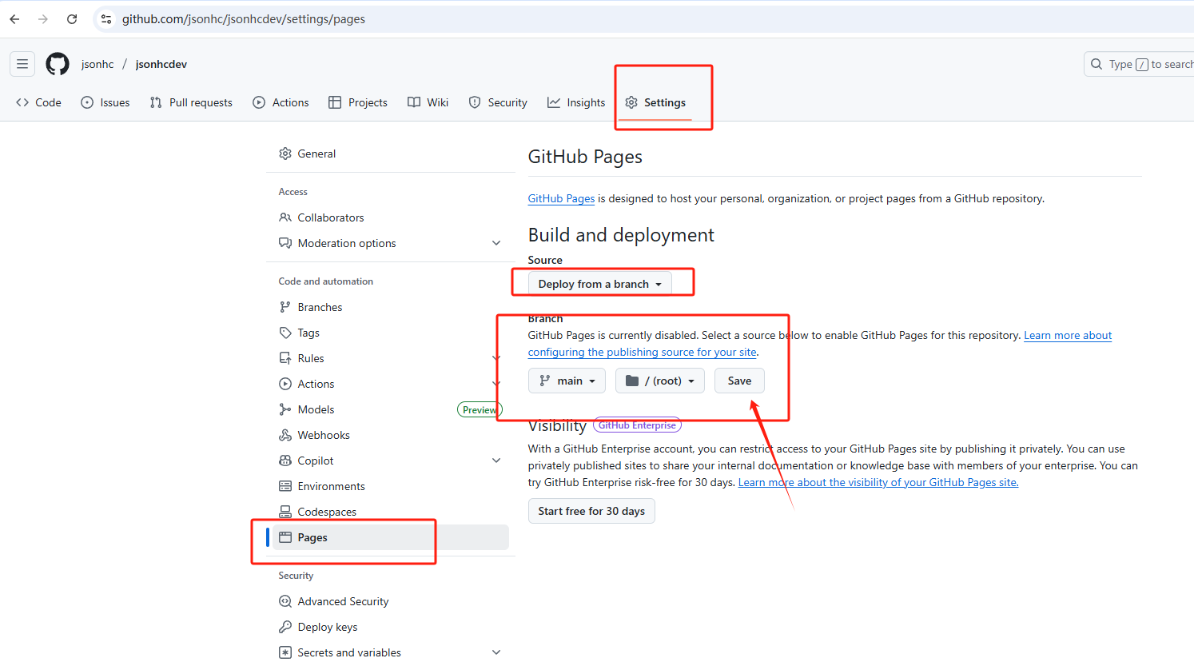Click the browser forward arrow
Image resolution: width=1194 pixels, height=670 pixels.
coord(43,19)
